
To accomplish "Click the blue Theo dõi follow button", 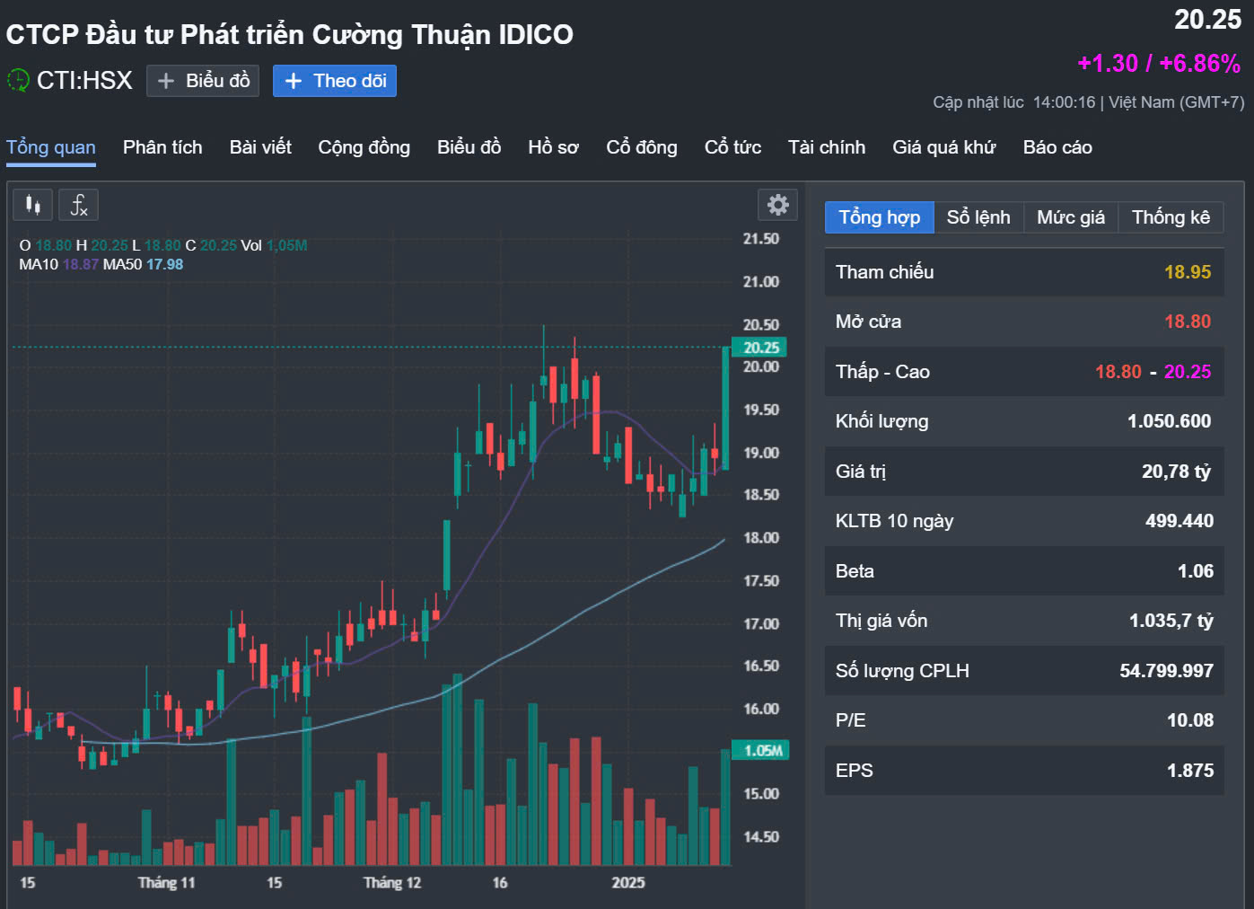I will click(335, 81).
